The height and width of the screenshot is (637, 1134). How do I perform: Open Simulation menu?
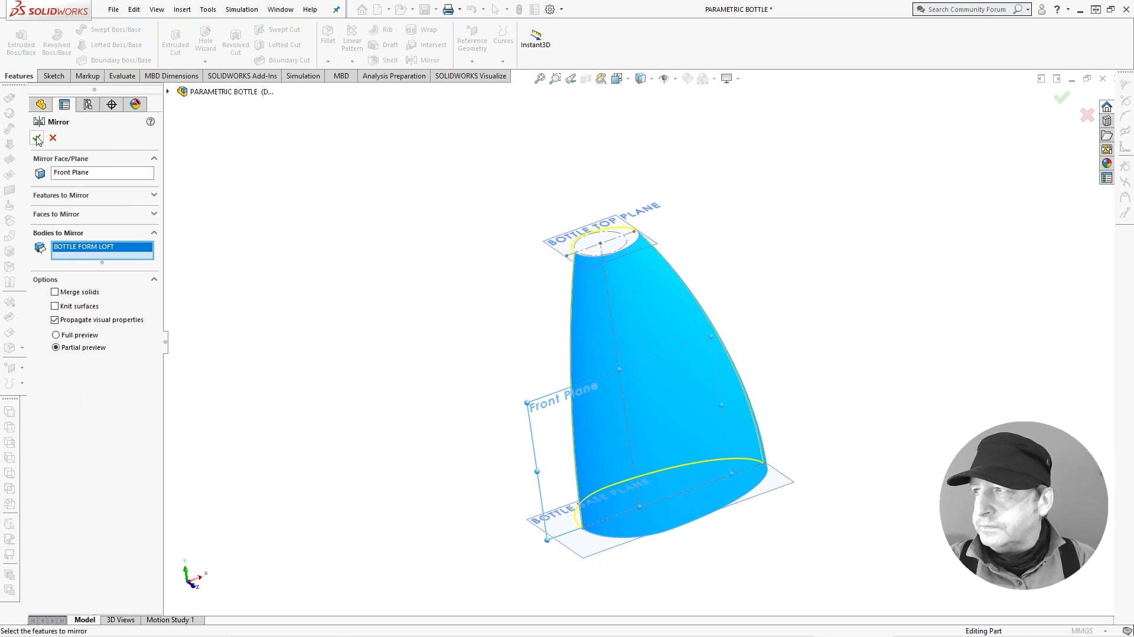pos(242,9)
